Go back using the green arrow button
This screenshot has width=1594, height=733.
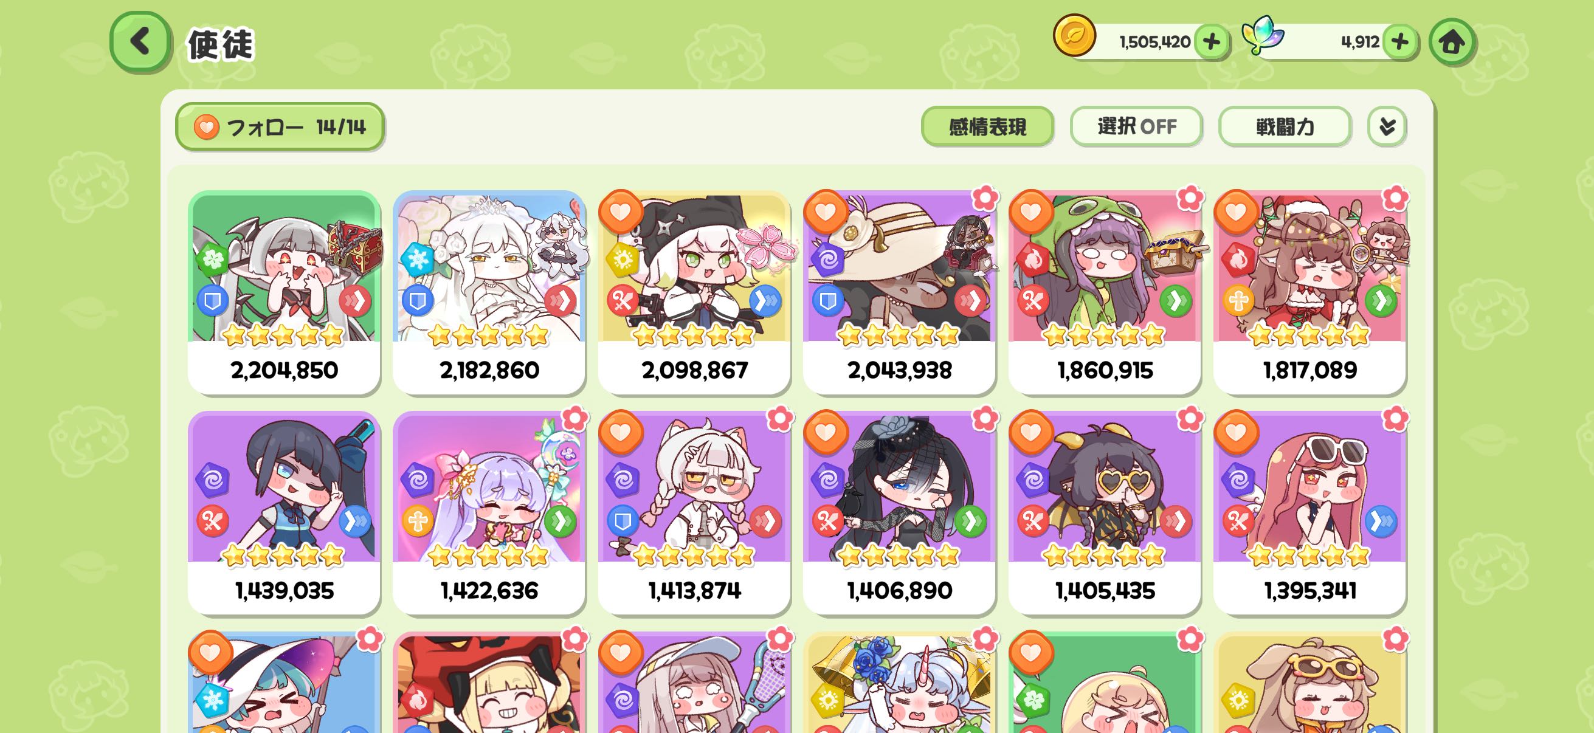coord(140,41)
